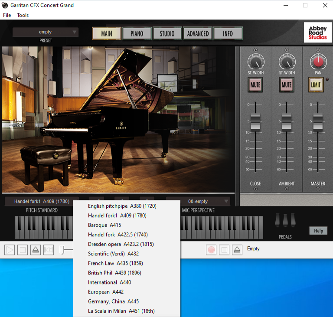Open the Preset dropdown showing empty

tap(46, 32)
